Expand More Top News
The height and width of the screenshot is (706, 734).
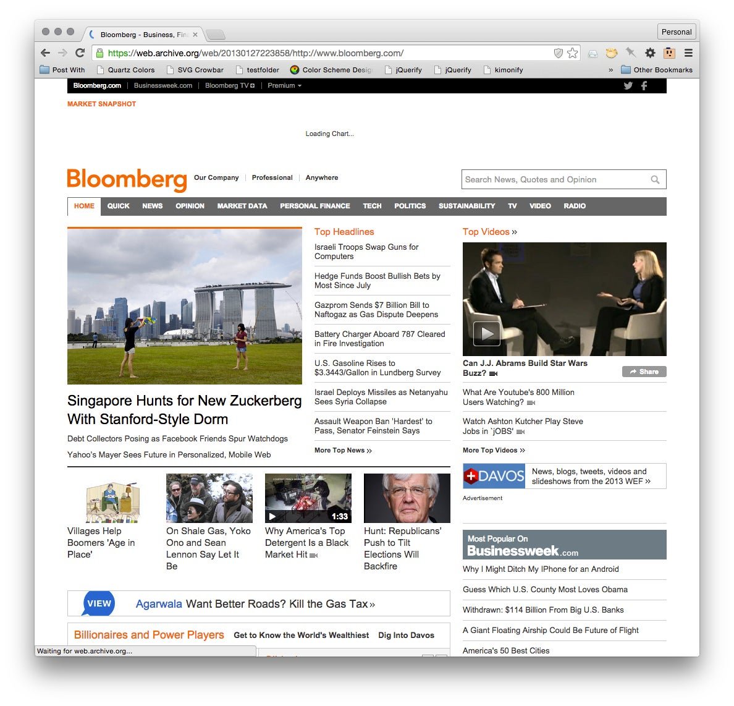tap(343, 450)
